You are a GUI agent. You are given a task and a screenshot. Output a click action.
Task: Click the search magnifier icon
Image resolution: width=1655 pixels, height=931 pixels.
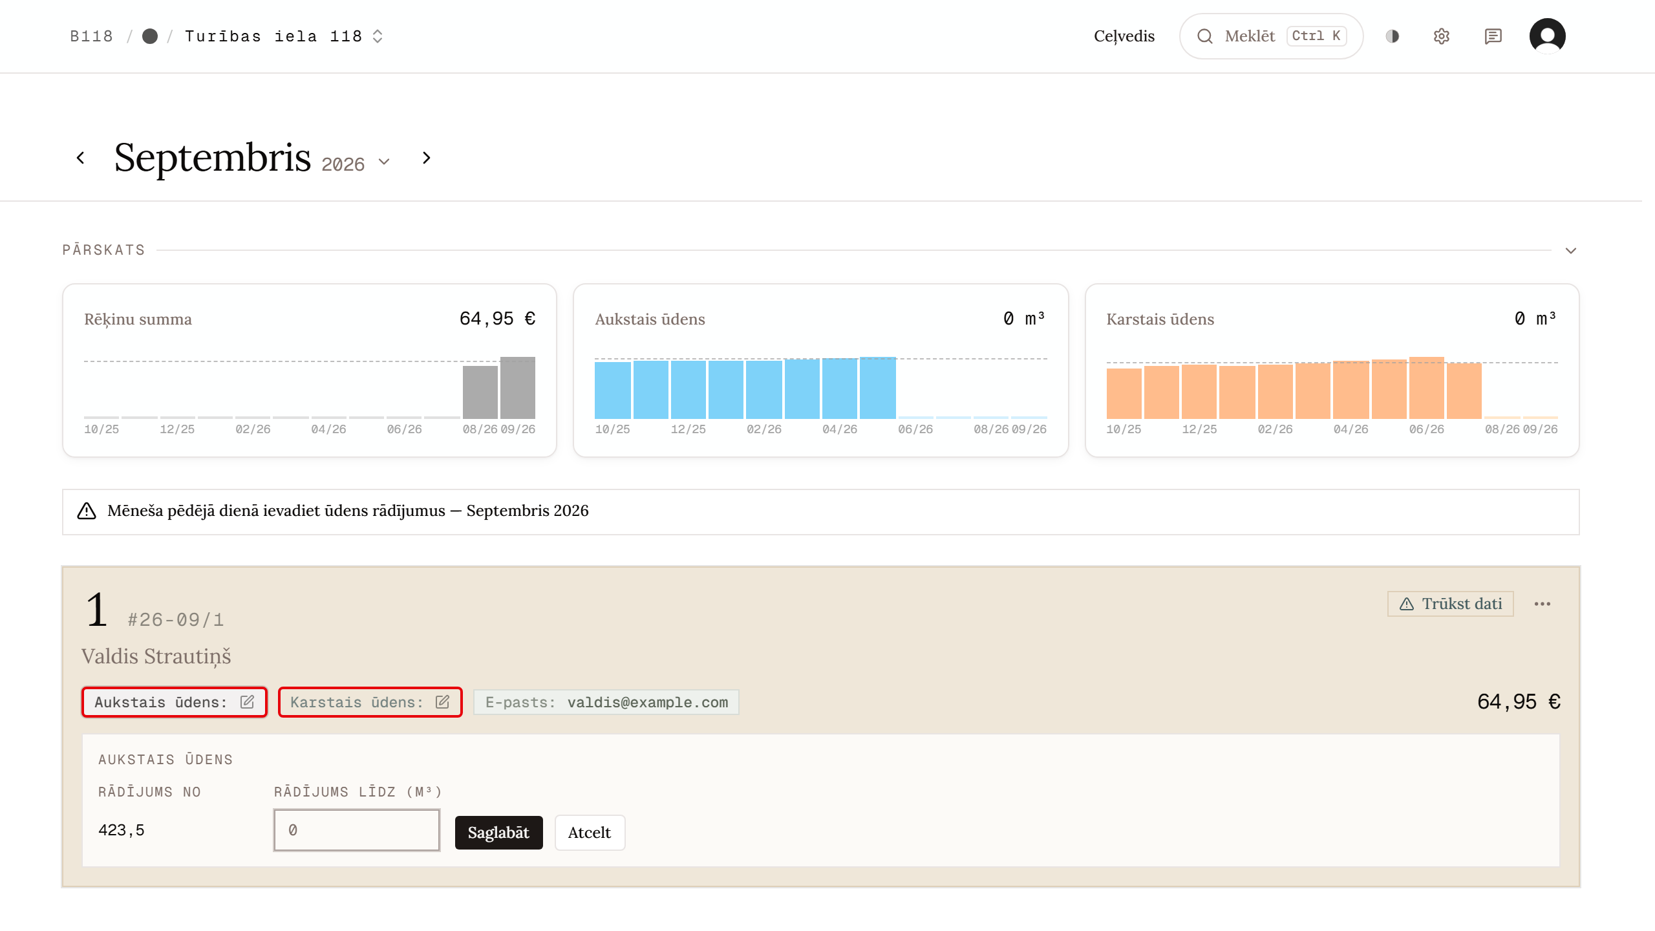coord(1205,36)
